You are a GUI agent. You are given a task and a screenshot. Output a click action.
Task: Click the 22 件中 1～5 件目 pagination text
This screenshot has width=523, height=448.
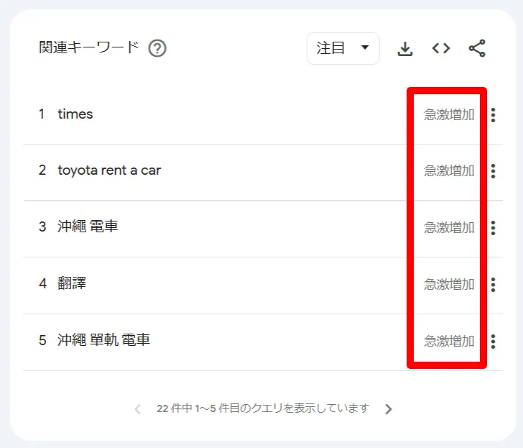click(x=263, y=408)
